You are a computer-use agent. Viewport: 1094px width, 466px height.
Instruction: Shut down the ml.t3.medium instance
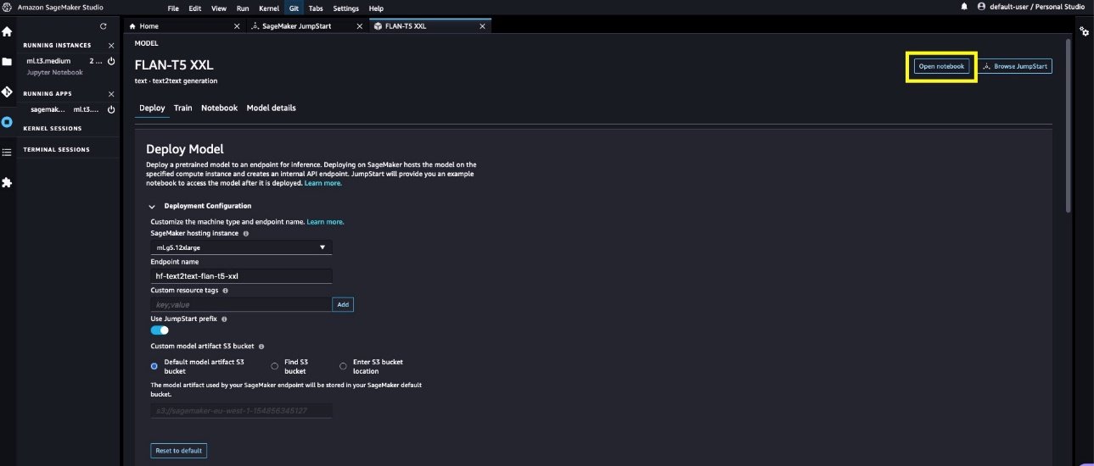111,61
